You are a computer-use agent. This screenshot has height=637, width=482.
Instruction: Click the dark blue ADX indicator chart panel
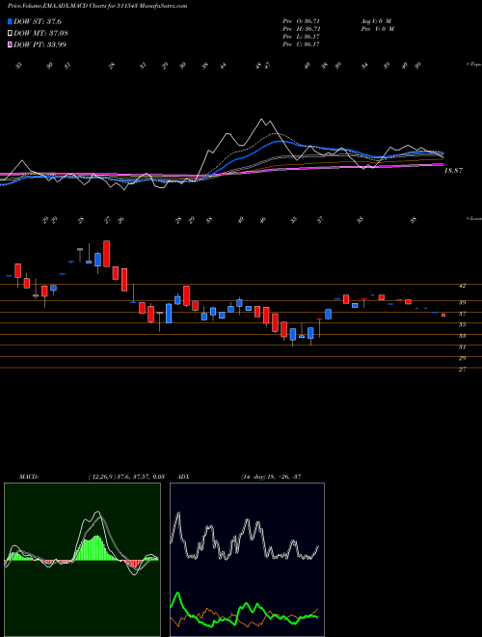tap(247, 560)
